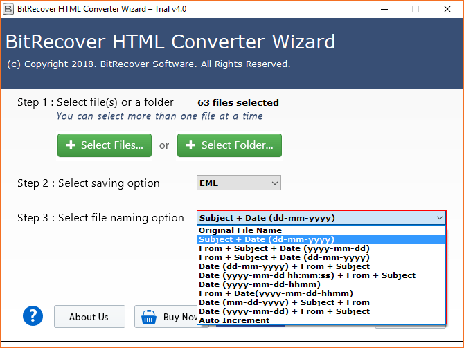Click the Select Files button
Viewport: 464px width, 348px height.
click(105, 145)
